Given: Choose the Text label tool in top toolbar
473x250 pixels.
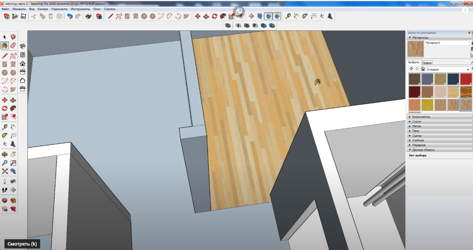Looking at the screenshot, I should pos(314,16).
